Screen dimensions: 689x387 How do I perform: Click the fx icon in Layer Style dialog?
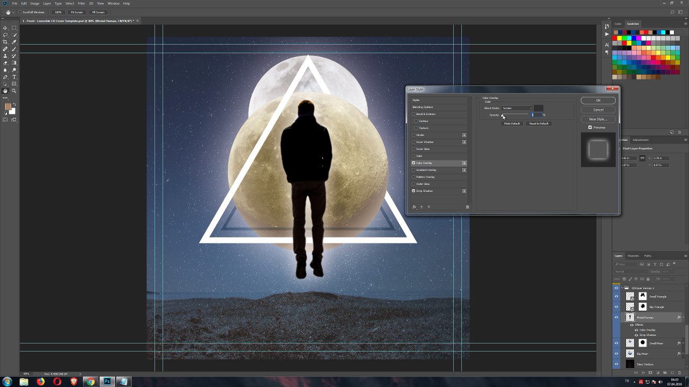[x=414, y=207]
